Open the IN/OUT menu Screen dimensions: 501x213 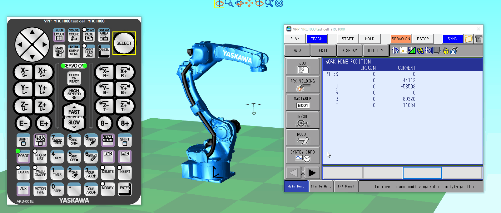point(303,120)
